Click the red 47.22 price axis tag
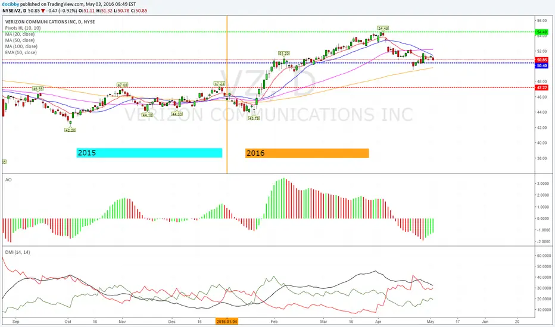The width and height of the screenshot is (555, 327). pyautogui.click(x=542, y=87)
